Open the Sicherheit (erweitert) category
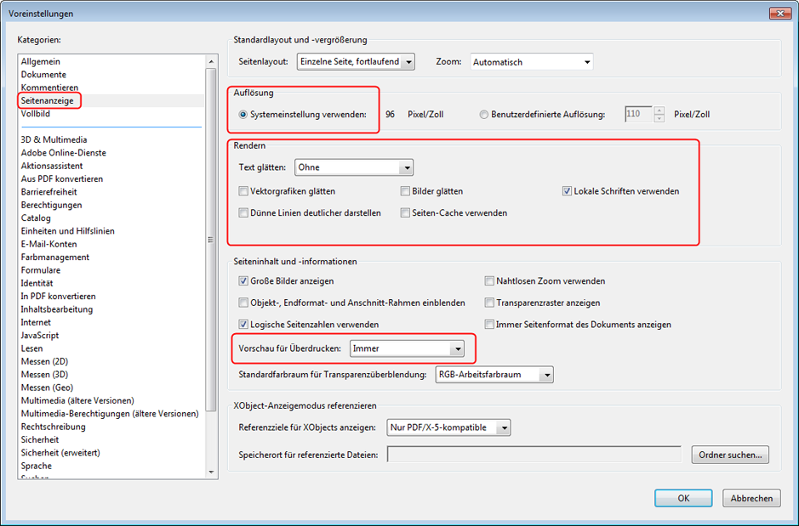Viewport: 799px width, 526px height. pos(60,453)
